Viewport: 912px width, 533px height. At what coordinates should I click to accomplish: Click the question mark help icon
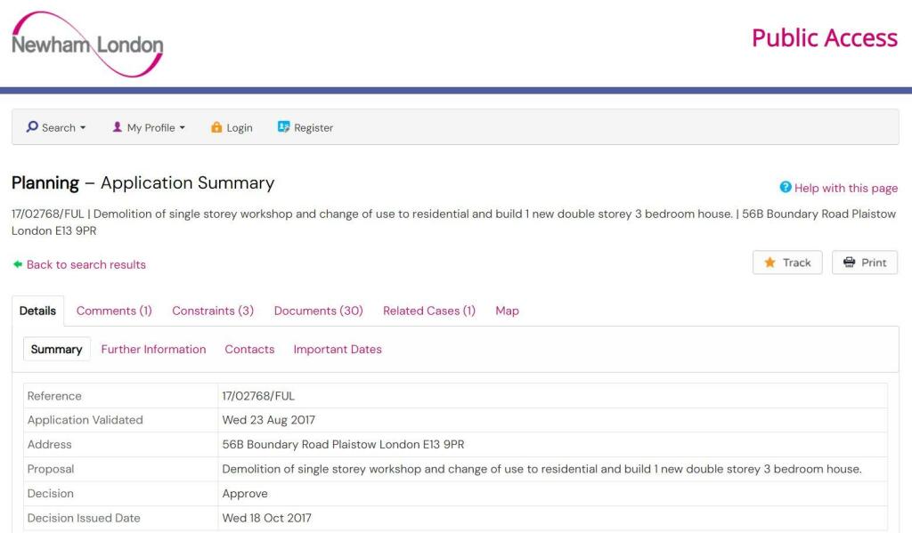point(786,188)
